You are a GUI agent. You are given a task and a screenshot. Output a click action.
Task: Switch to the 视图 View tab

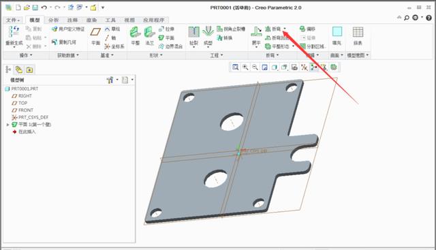(129, 20)
